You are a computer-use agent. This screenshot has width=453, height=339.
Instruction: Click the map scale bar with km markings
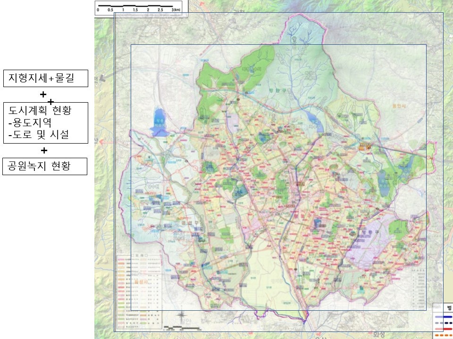coord(139,8)
